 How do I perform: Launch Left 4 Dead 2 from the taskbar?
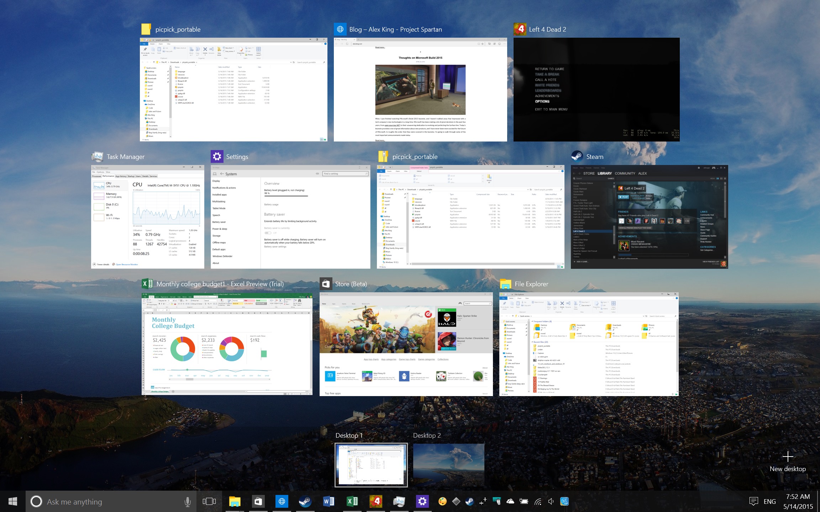click(x=376, y=501)
